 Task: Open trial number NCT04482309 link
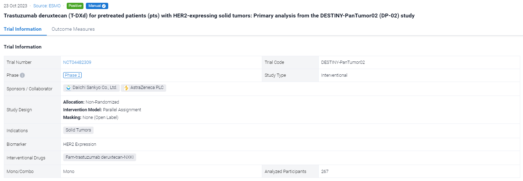(x=77, y=62)
